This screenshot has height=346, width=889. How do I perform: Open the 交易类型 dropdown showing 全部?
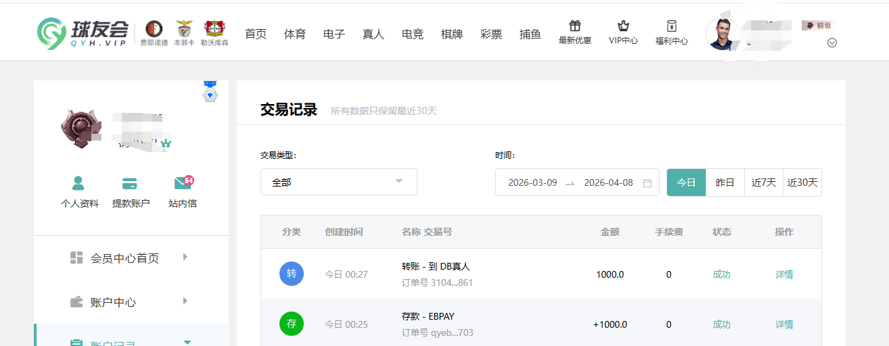coord(338,182)
